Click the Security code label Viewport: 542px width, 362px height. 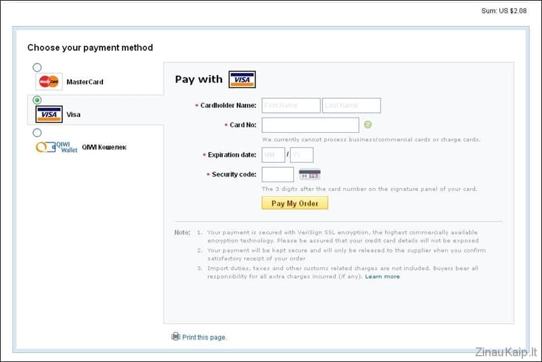pos(234,174)
